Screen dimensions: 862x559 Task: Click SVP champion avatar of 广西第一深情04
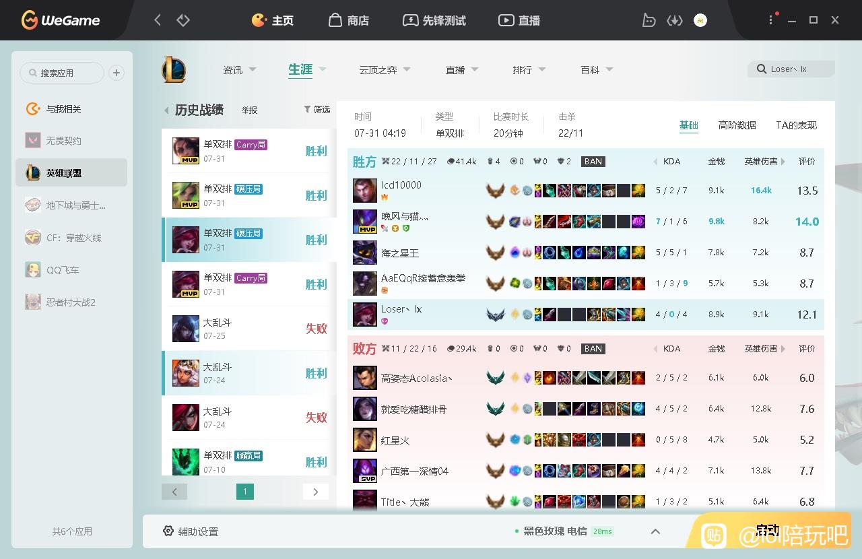pyautogui.click(x=365, y=471)
